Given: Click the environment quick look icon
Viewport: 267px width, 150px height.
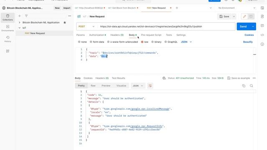Looking at the screenshot, I should coord(262,8).
